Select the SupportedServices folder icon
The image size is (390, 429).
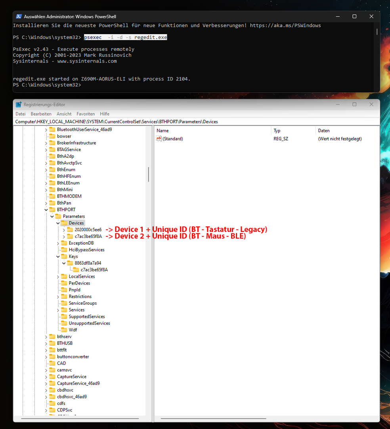click(64, 316)
